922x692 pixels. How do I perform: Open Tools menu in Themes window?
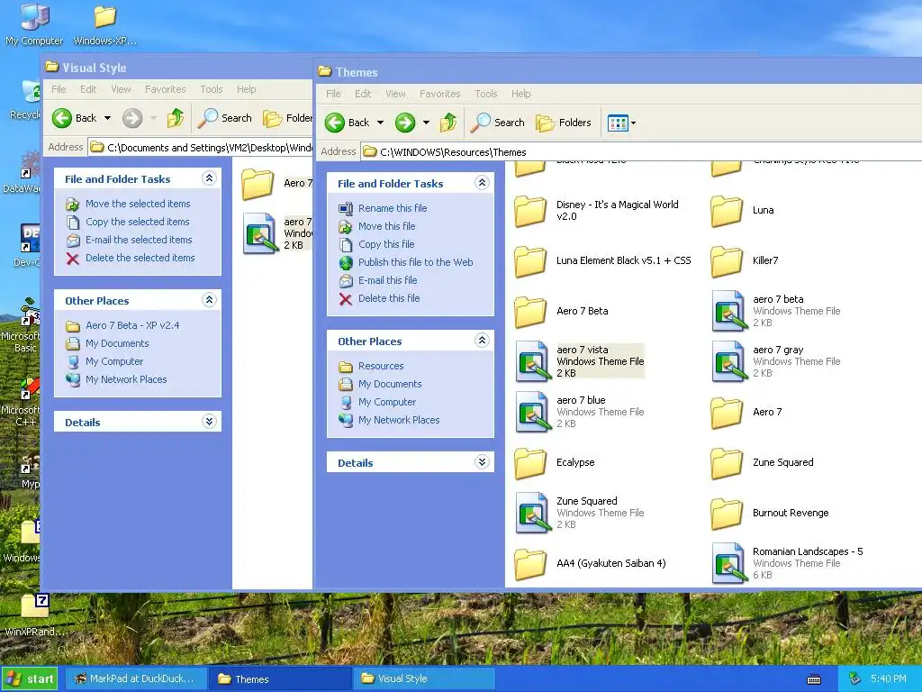coord(486,94)
